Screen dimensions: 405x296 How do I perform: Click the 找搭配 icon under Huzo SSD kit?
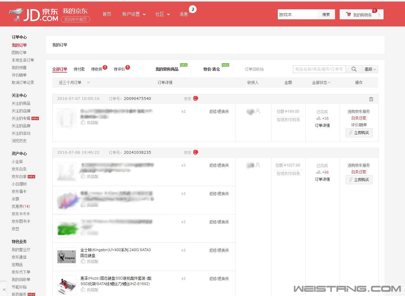83,290
